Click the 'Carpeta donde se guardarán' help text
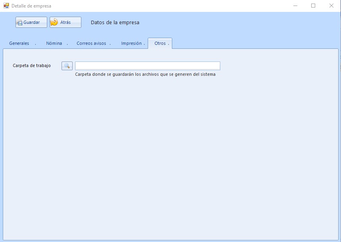This screenshot has height=242, width=341. [145, 74]
